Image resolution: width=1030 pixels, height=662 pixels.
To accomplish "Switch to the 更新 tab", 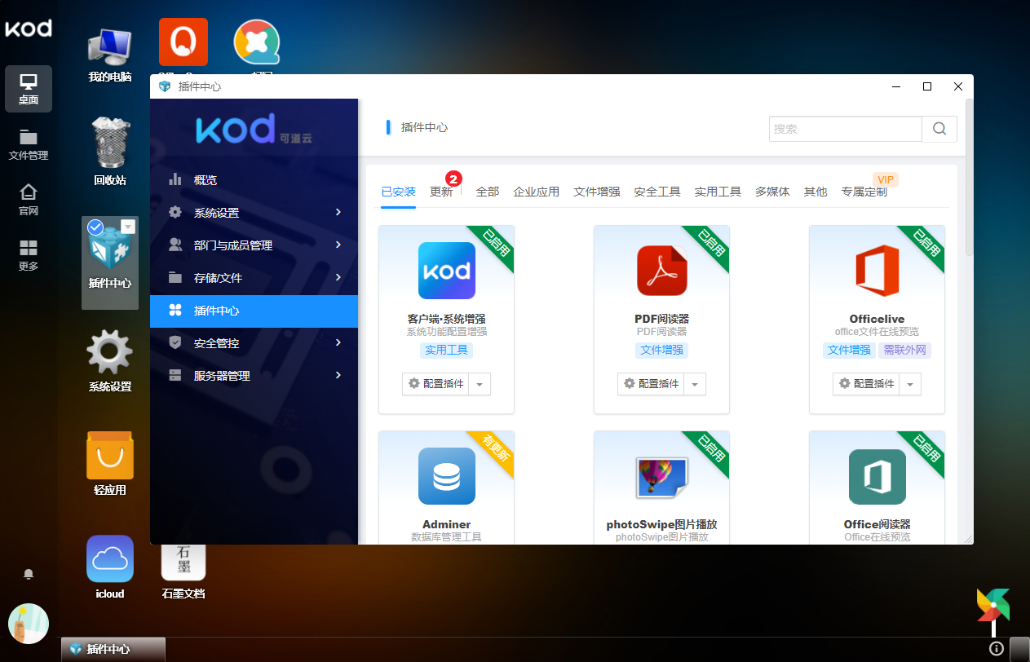I will point(441,192).
